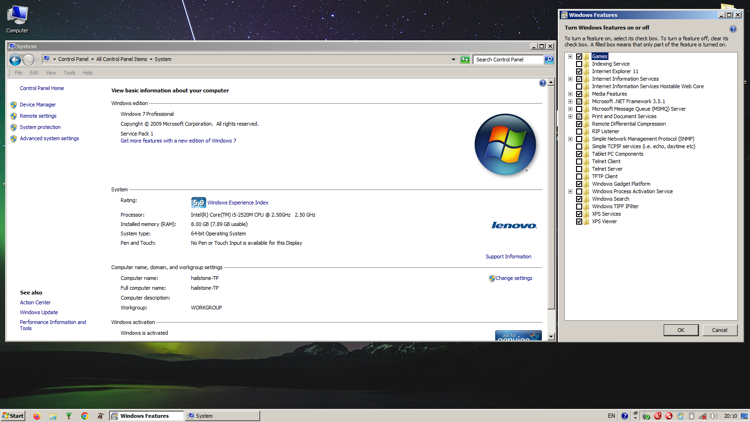Expand the Media Features node
Screen dimensions: 750x422
click(x=570, y=94)
